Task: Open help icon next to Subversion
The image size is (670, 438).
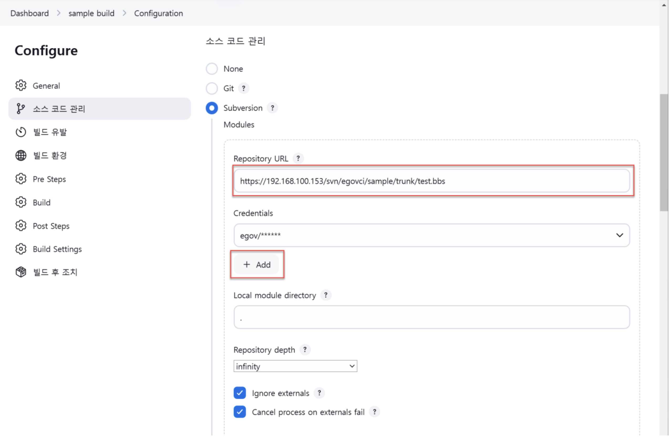Action: click(x=272, y=108)
